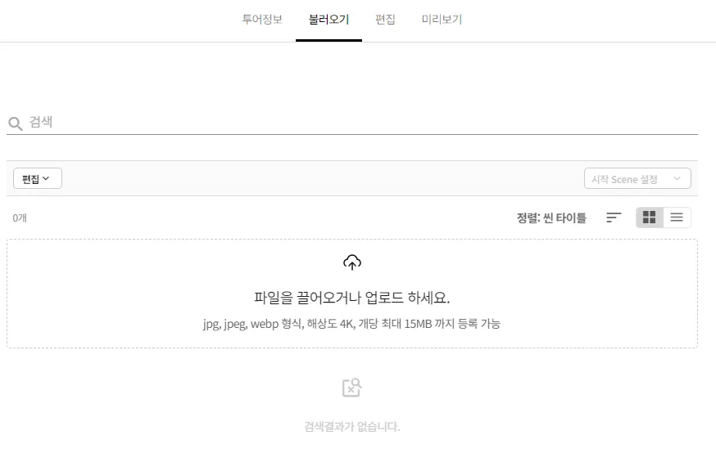Focus the 검색 search field

[352, 122]
